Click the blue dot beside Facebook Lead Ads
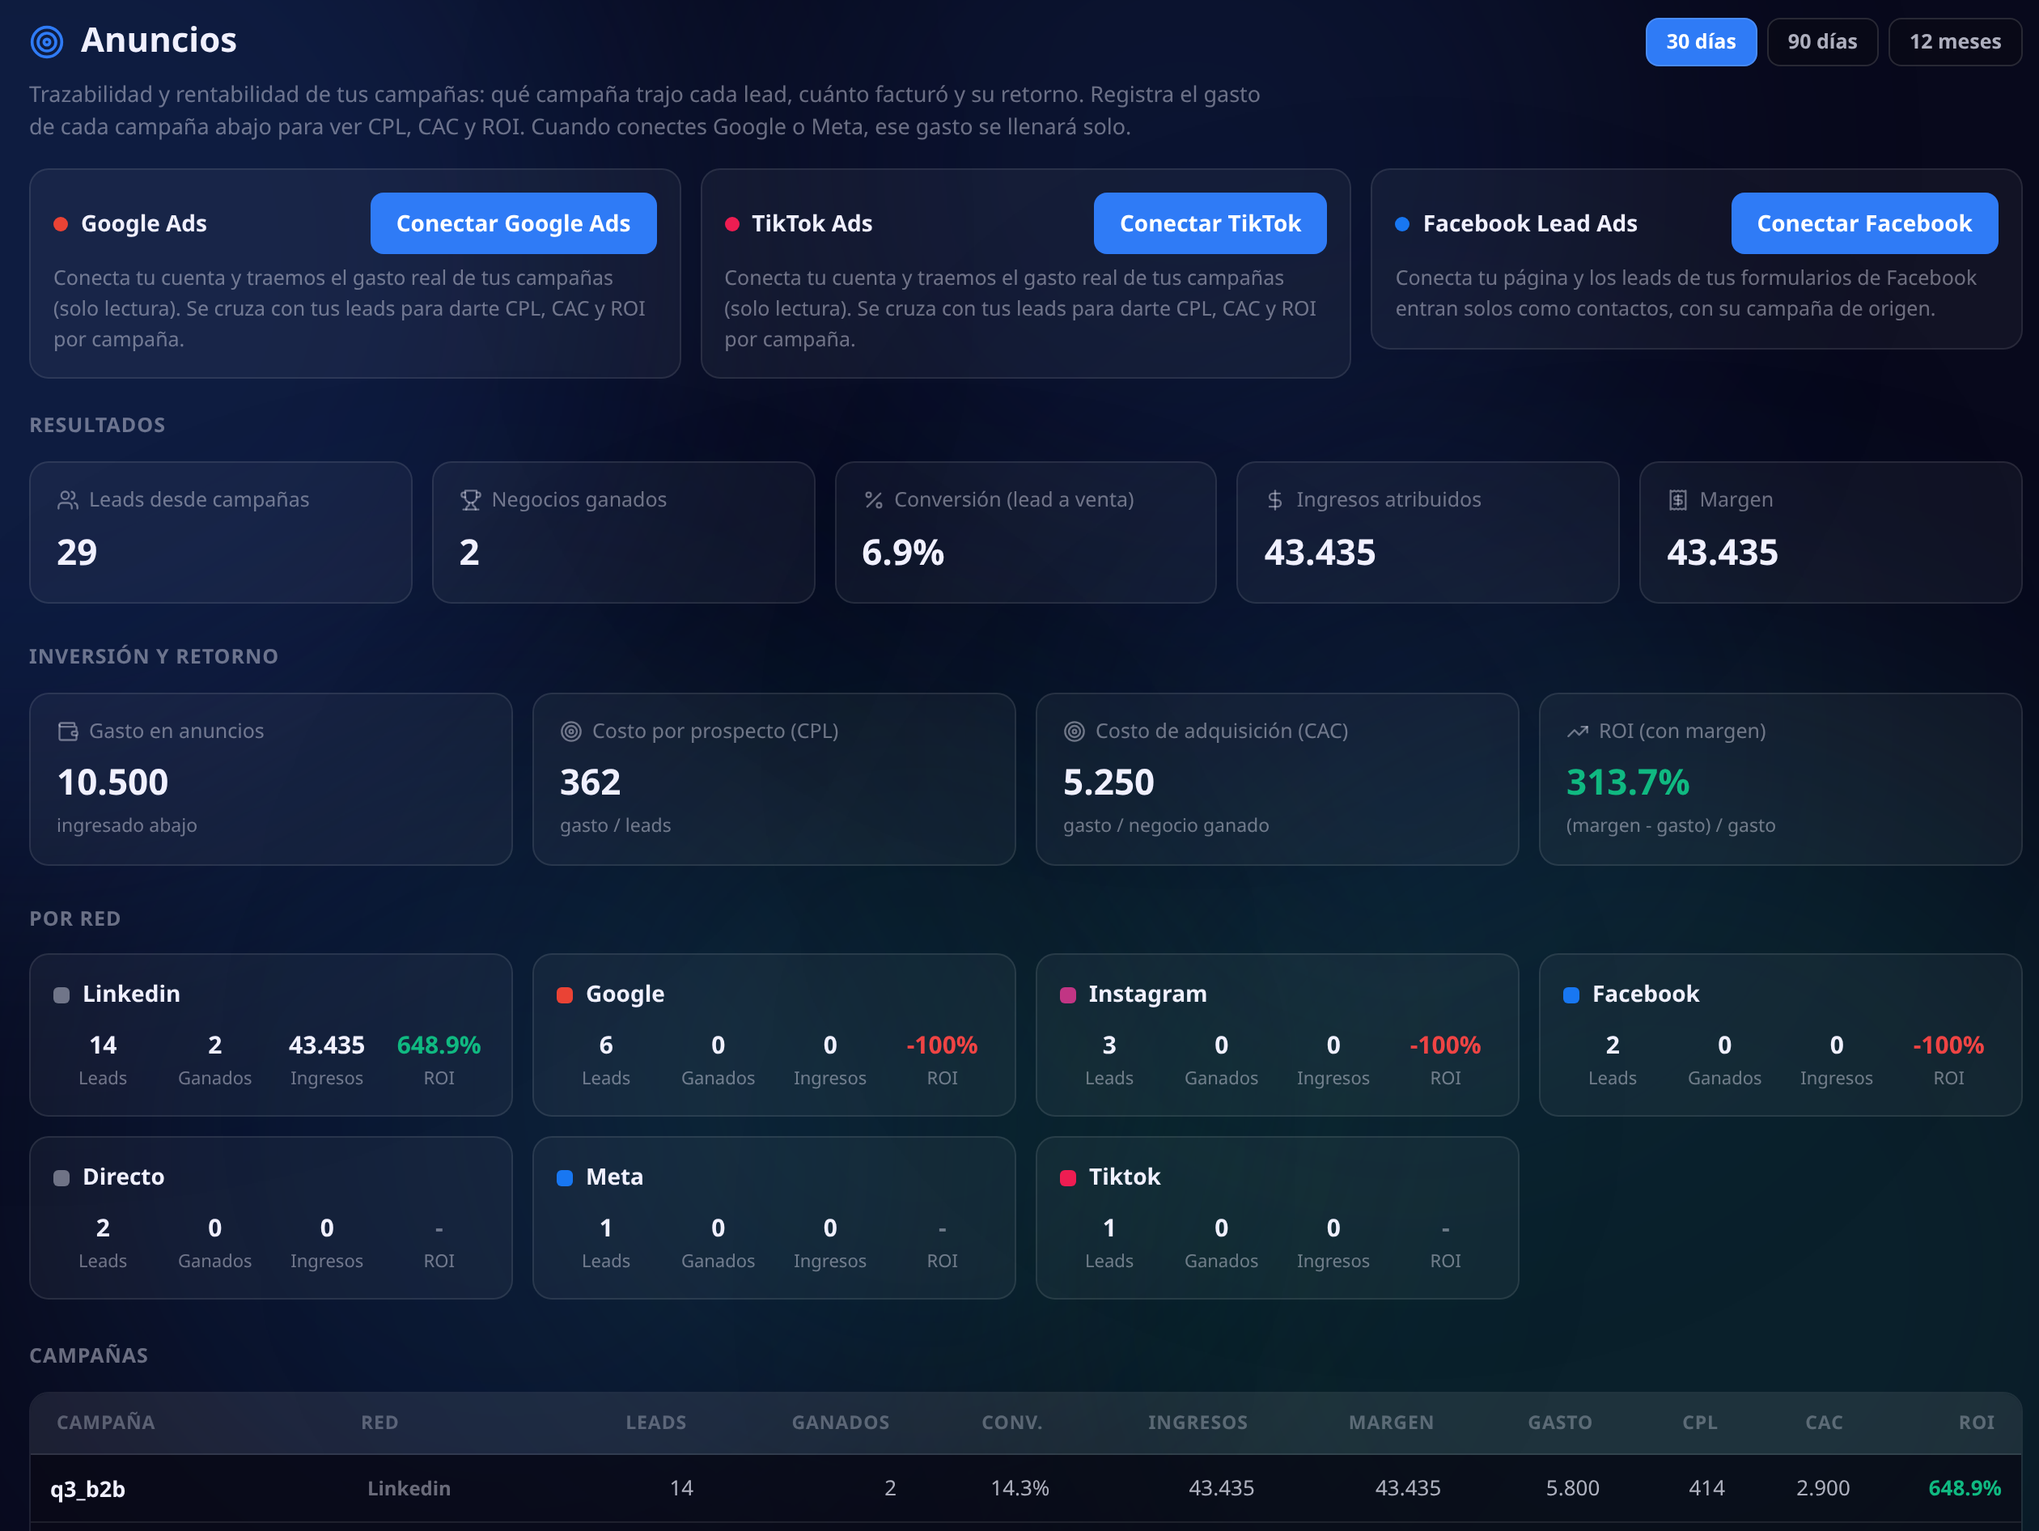Viewport: 2039px width, 1531px height. 1402,224
